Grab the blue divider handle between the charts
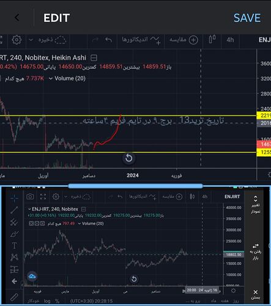Screen dimensions: 271x306 click(x=135, y=186)
